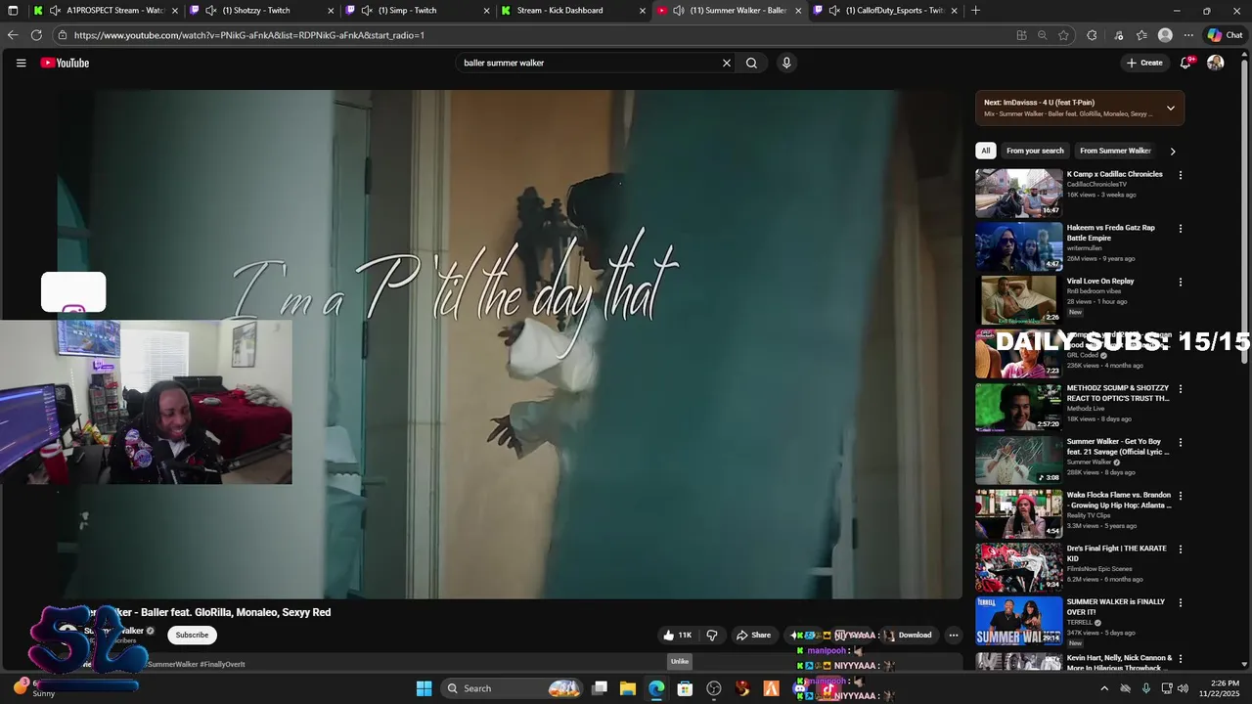The width and height of the screenshot is (1252, 704).
Task: Clear the search box text
Action: [727, 63]
